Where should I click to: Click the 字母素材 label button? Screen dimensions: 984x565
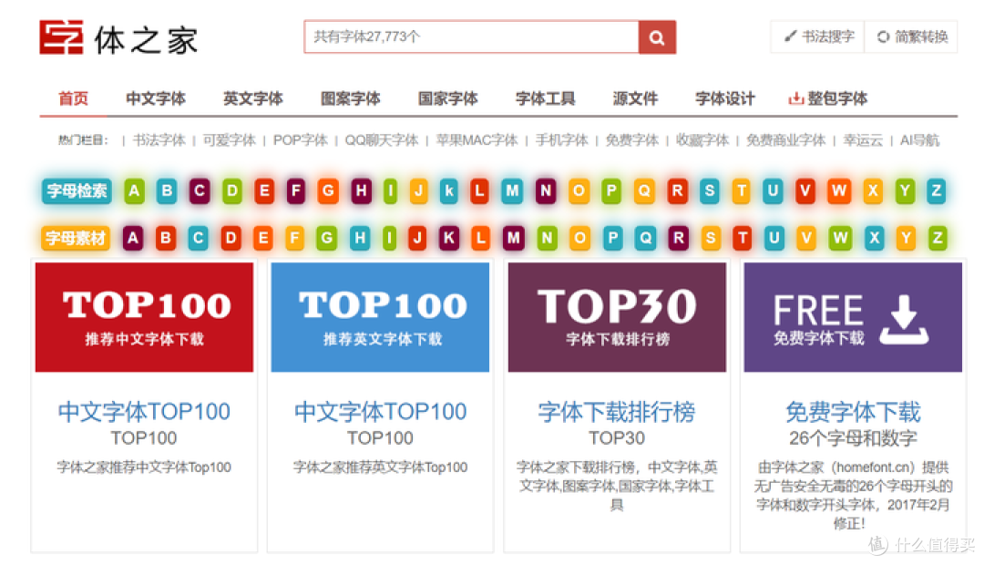tap(76, 238)
